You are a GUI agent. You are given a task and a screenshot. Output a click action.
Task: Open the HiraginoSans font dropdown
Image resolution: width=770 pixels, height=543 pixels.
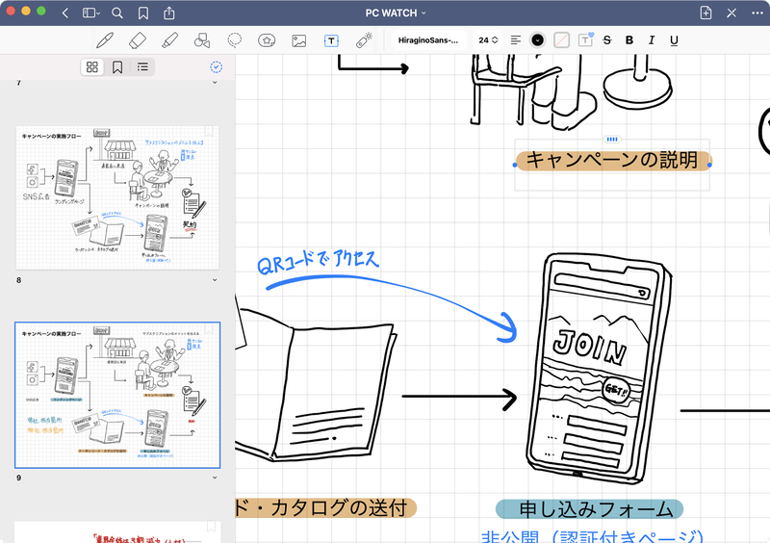click(x=428, y=40)
